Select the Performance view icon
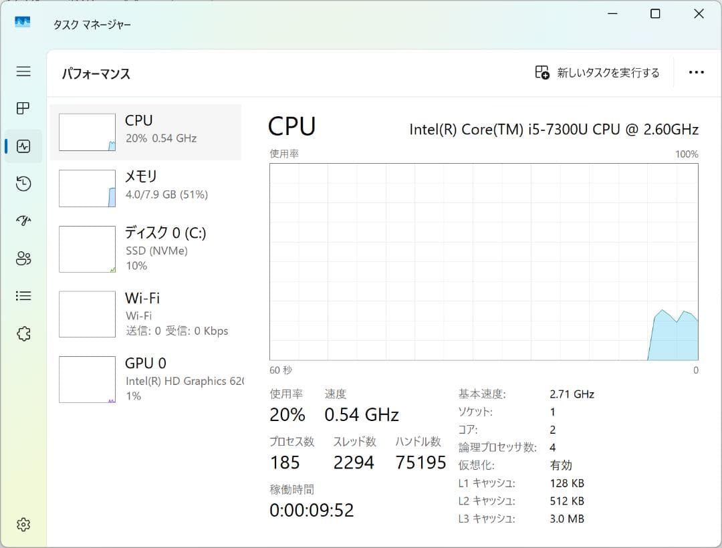This screenshot has width=722, height=548. [x=23, y=146]
